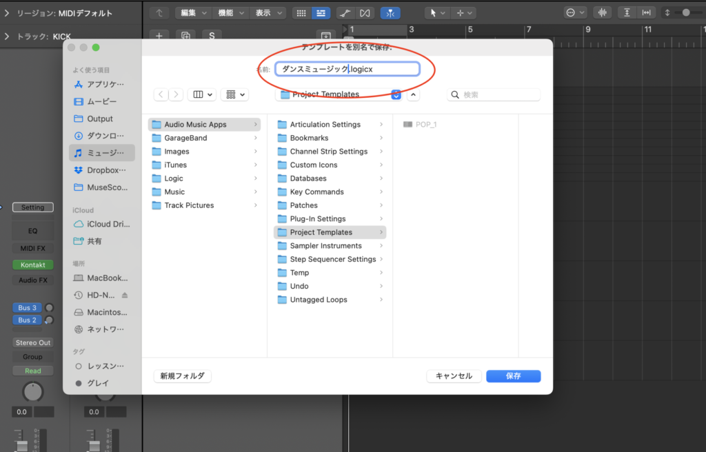The width and height of the screenshot is (706, 452).
Task: Click the Audio FX slot
Action: pyautogui.click(x=32, y=280)
